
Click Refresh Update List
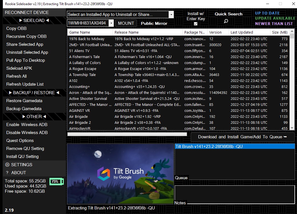click(x=25, y=84)
